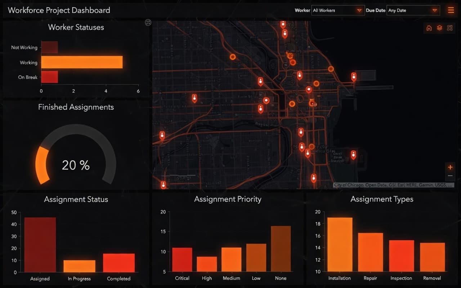Click the Finished Assignments heading
461x288 pixels.
click(x=76, y=107)
